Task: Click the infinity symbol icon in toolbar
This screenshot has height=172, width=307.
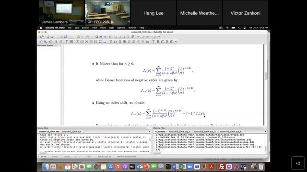Action: 86,42
